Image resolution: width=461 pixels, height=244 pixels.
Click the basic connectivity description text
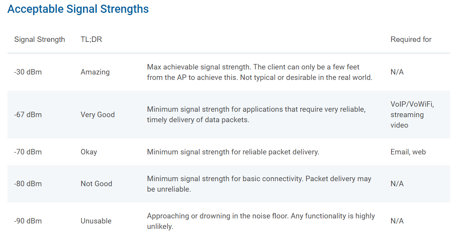(259, 184)
